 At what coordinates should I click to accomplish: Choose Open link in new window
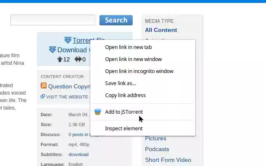[x=133, y=59]
